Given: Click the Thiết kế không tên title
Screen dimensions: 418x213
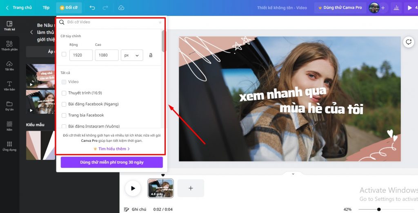Looking at the screenshot, I should point(282,8).
